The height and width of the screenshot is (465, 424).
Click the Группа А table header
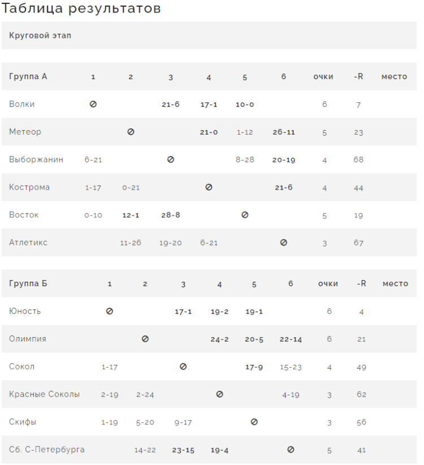pyautogui.click(x=28, y=76)
